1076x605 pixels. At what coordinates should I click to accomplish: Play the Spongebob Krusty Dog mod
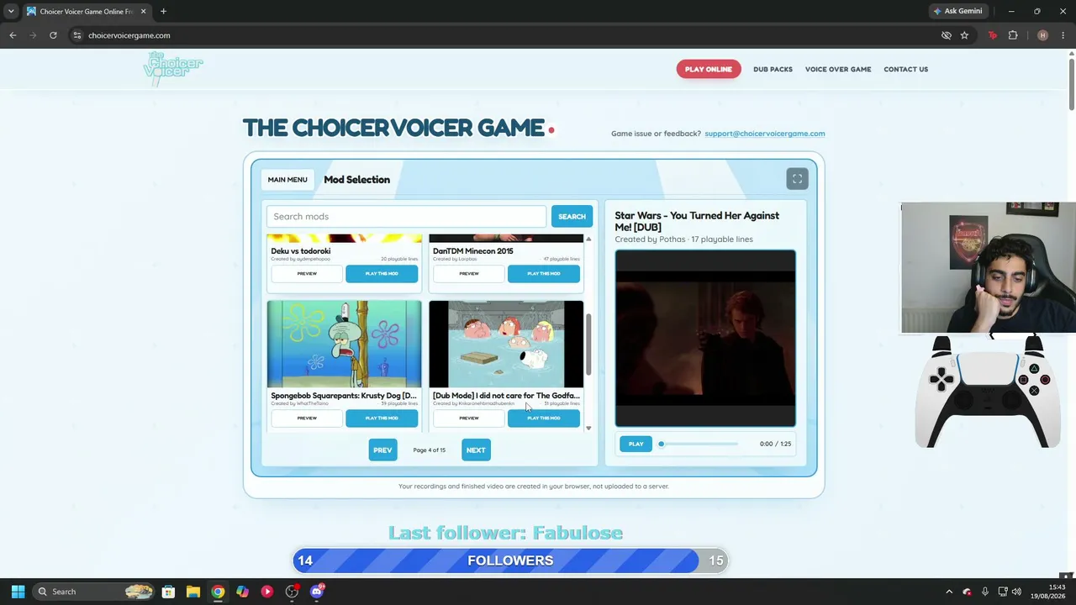click(x=382, y=418)
